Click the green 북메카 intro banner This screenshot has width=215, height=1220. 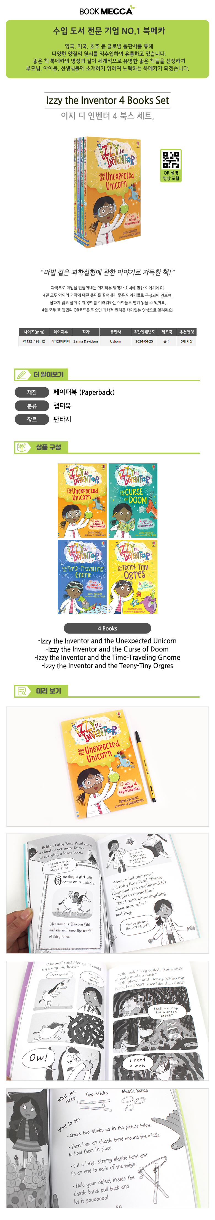point(108,49)
